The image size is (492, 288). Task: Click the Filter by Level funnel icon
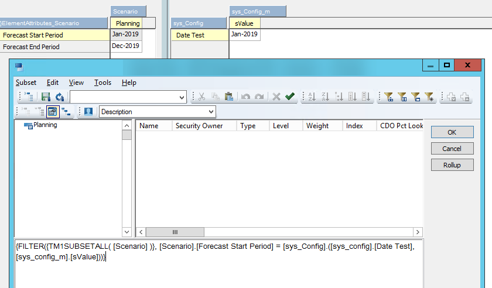[x=388, y=97]
